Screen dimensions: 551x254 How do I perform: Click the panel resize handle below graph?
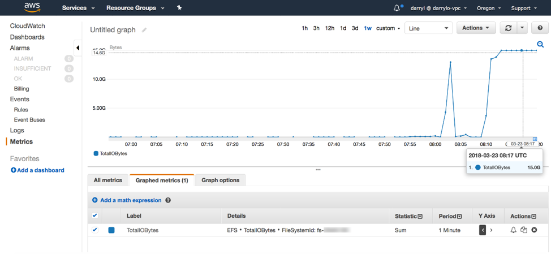[x=318, y=170]
